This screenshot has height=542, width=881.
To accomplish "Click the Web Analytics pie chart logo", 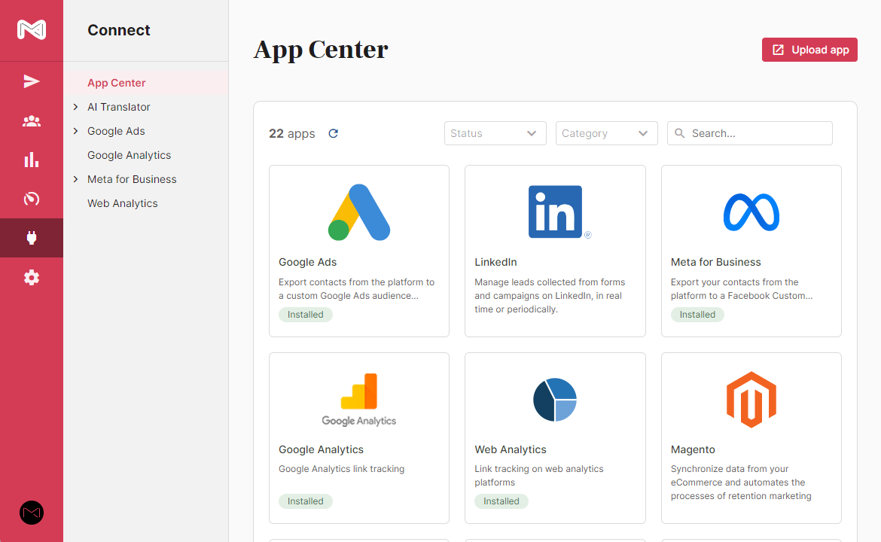I will pyautogui.click(x=555, y=400).
